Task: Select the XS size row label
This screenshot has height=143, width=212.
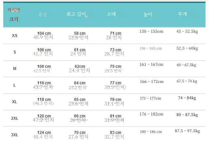Action: (15, 36)
